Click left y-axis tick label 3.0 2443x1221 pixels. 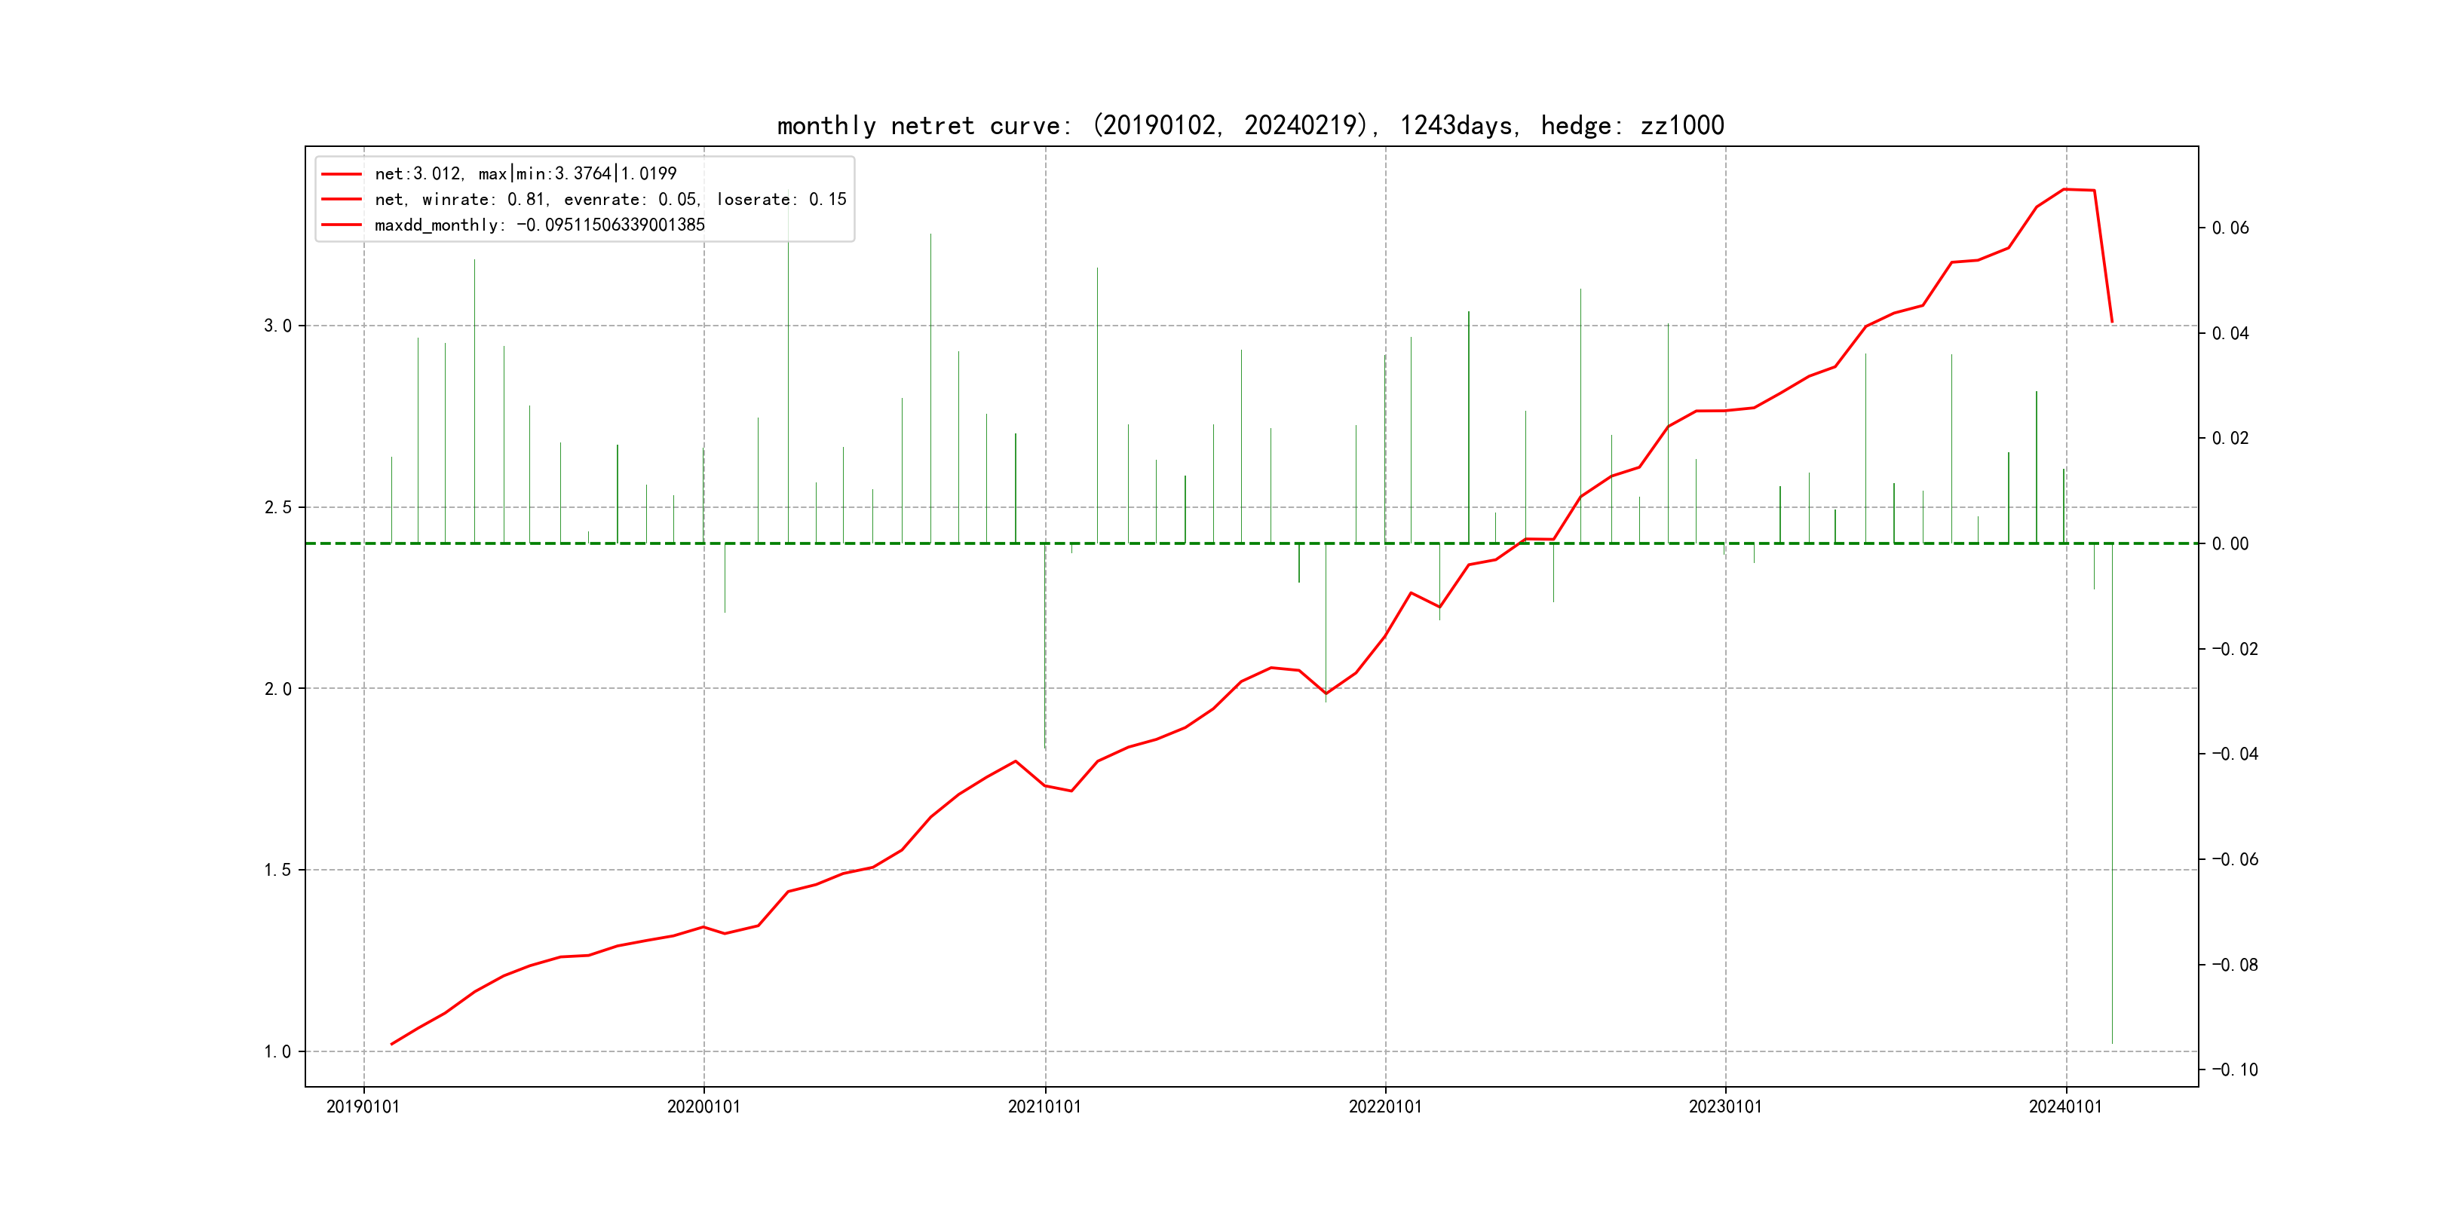tap(278, 326)
